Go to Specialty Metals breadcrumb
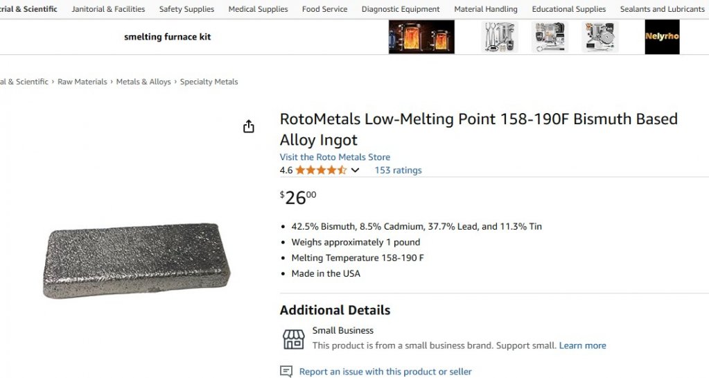709x378 pixels. point(209,82)
